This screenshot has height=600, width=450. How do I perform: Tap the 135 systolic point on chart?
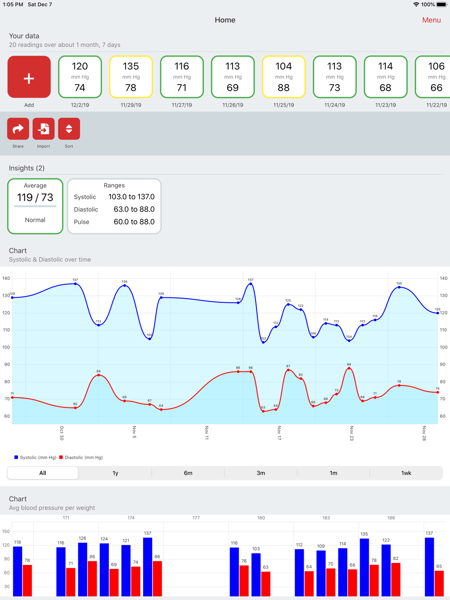[x=399, y=287]
